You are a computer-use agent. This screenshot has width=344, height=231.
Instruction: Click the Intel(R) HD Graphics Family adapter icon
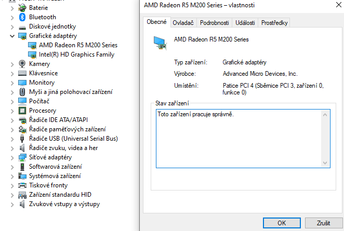tap(32, 55)
